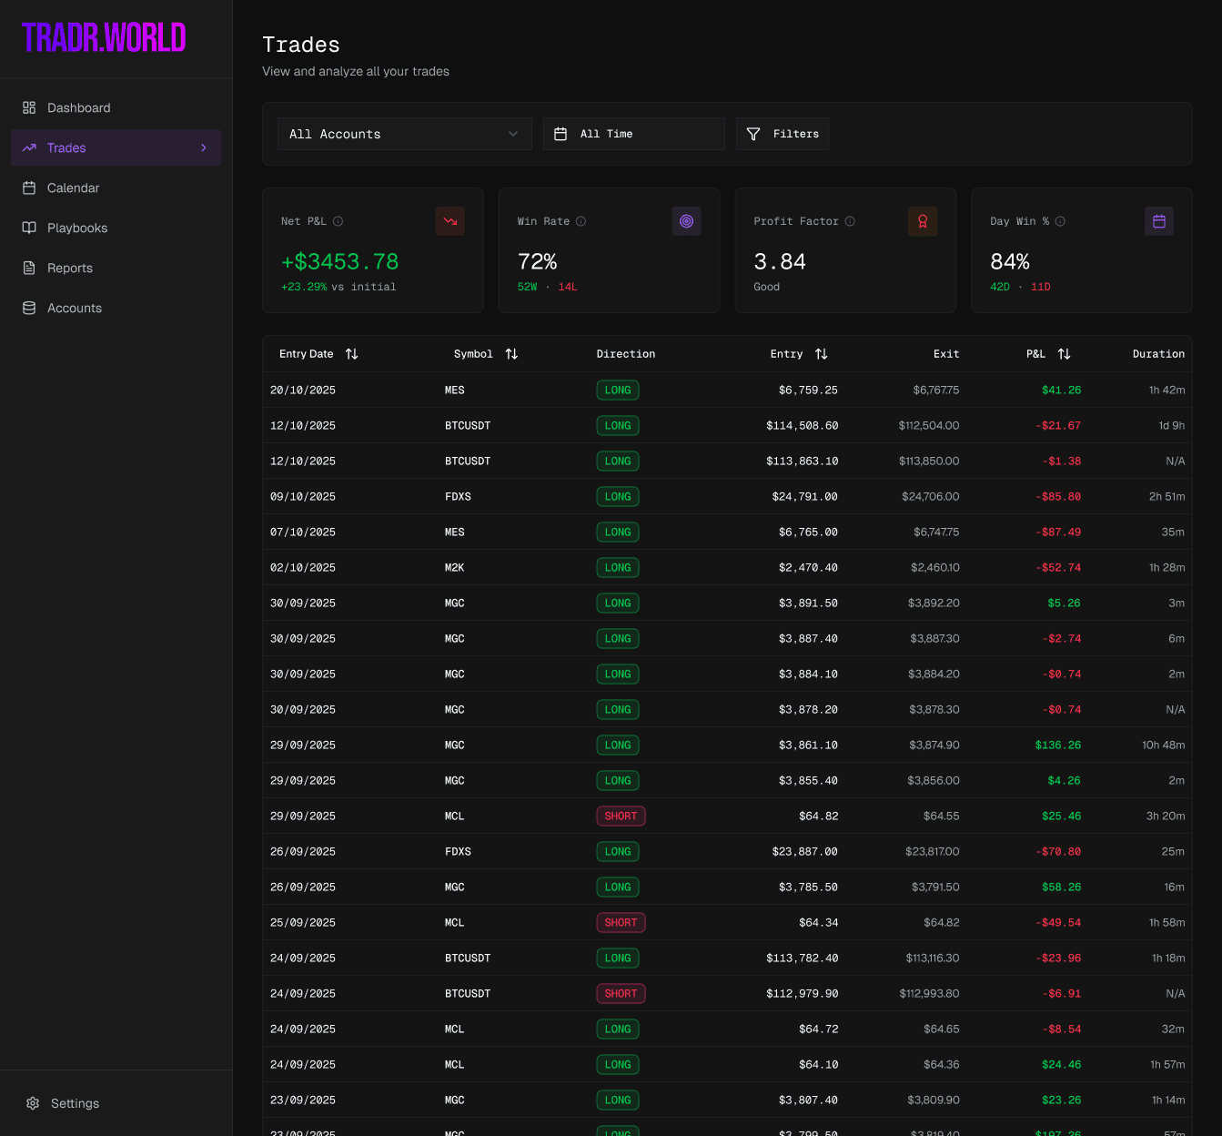Click the TRADR.WORLD logo
This screenshot has height=1136, width=1222.
point(104,37)
